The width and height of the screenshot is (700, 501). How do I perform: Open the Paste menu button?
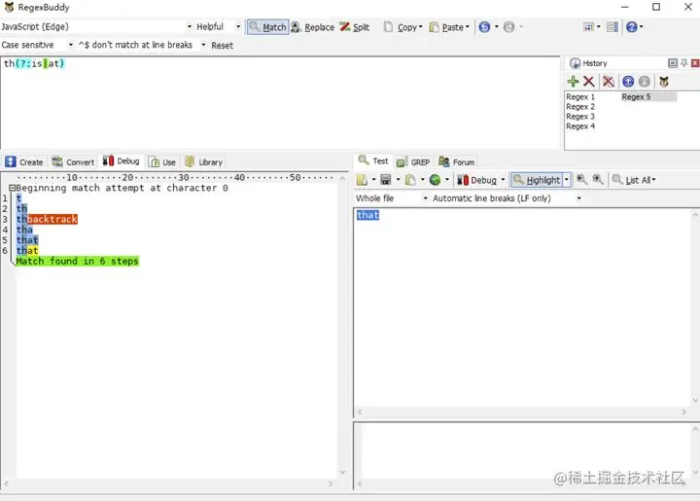(449, 27)
